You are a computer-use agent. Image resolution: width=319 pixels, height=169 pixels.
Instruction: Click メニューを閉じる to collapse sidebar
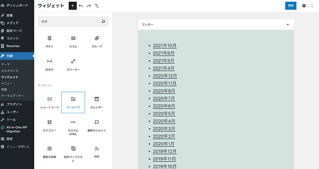coord(17,146)
